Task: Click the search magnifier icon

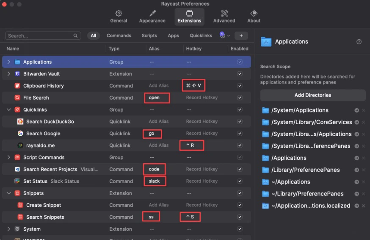Action: [x=75, y=36]
